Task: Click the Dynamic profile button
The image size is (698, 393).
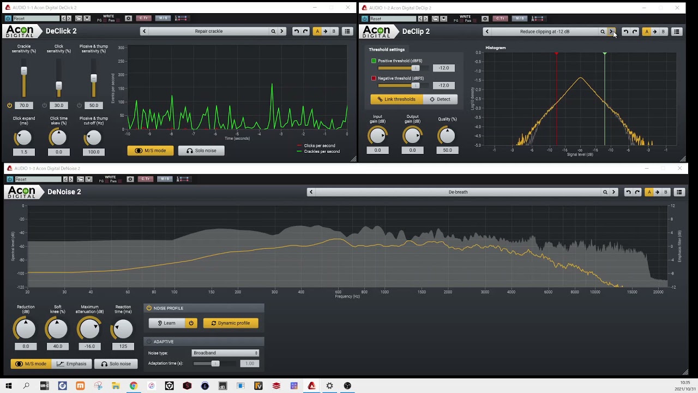Action: tap(230, 323)
